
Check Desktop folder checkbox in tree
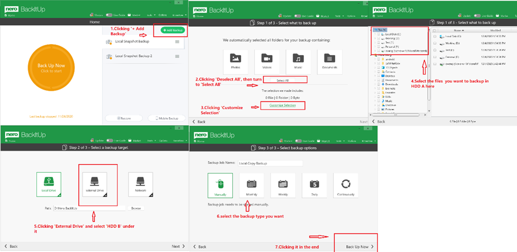[379, 76]
